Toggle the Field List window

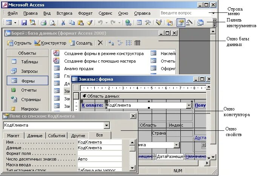(x=139, y=23)
